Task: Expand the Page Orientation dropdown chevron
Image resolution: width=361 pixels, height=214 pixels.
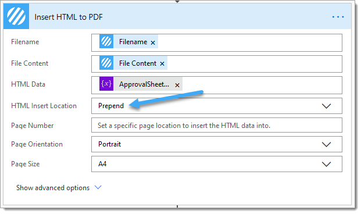Action: 326,144
